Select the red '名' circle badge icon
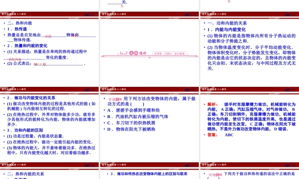The image size is (299, 179). [131, 53]
